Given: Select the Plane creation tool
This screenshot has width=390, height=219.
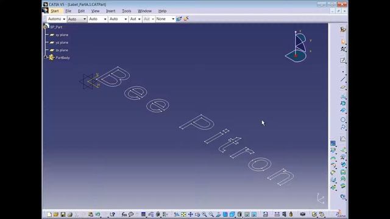Looking at the screenshot, I should (x=343, y=88).
